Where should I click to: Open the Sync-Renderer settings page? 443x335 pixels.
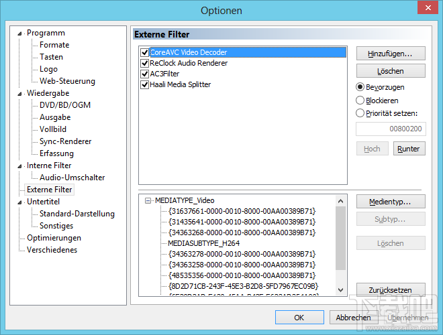[x=66, y=141]
